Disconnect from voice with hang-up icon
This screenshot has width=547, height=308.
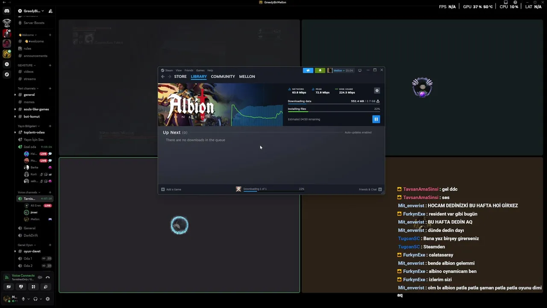click(47, 277)
